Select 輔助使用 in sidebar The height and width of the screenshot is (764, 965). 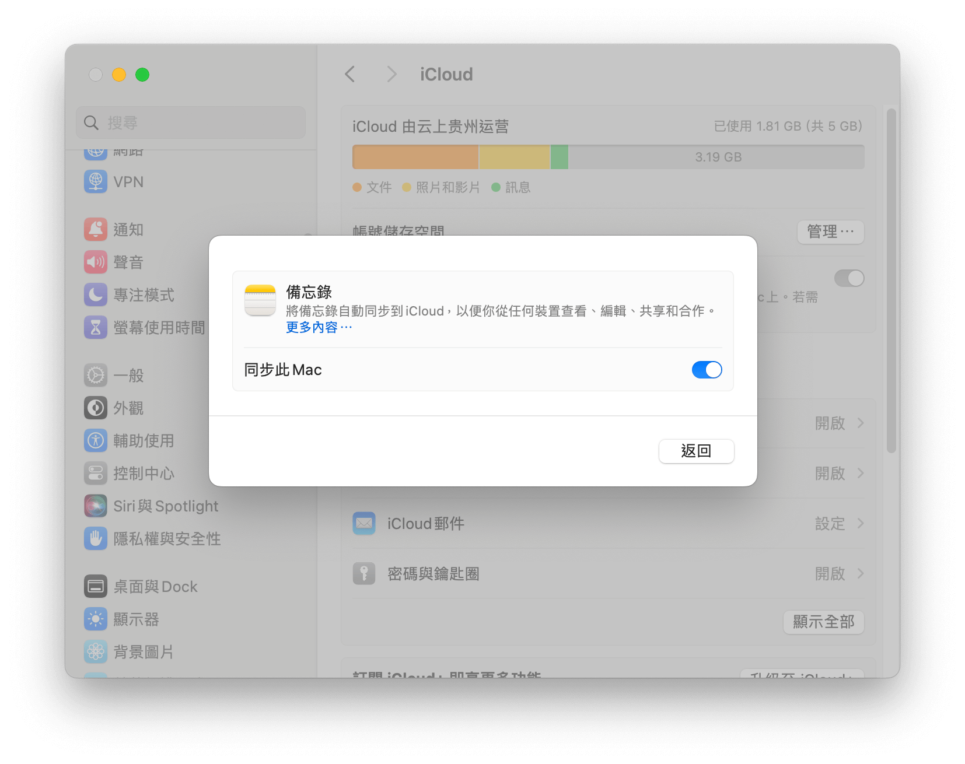(144, 440)
